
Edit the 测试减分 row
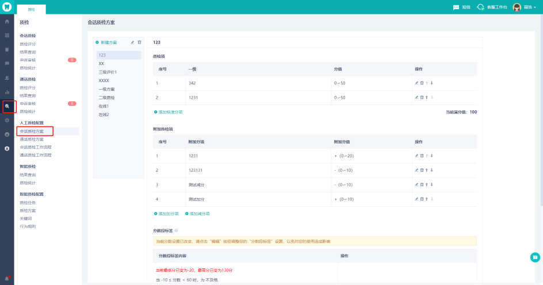click(416, 184)
